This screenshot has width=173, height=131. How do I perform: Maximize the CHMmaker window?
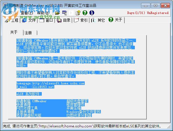(155, 5)
